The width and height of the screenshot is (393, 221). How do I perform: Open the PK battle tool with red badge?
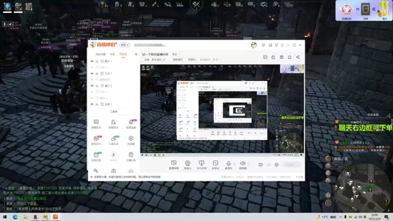(x=96, y=140)
